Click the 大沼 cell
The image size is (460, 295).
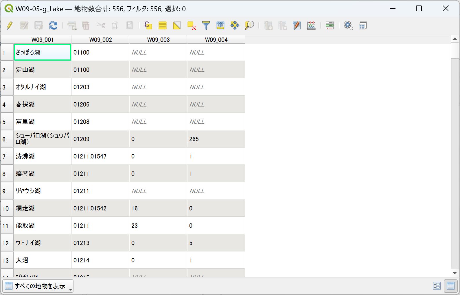(x=43, y=260)
